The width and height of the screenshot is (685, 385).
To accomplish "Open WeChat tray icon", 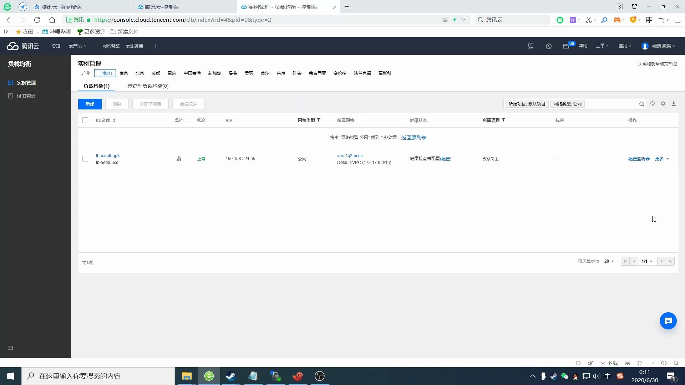I will tap(564, 376).
